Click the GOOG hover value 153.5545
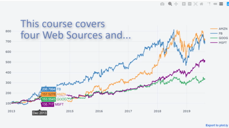This screenshot has height=128, width=229. 49,99
